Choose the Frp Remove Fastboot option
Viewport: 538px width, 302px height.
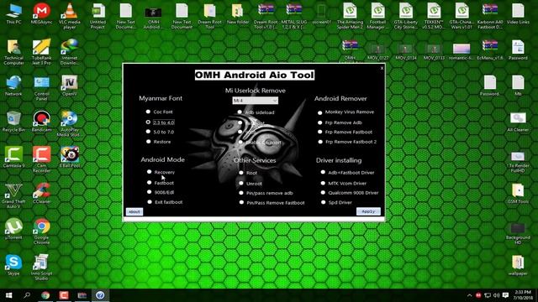(x=319, y=132)
